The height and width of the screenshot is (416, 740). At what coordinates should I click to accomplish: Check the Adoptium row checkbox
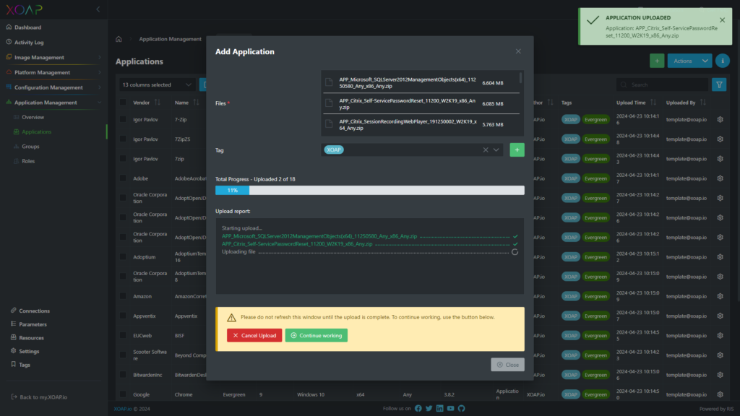pos(123,257)
